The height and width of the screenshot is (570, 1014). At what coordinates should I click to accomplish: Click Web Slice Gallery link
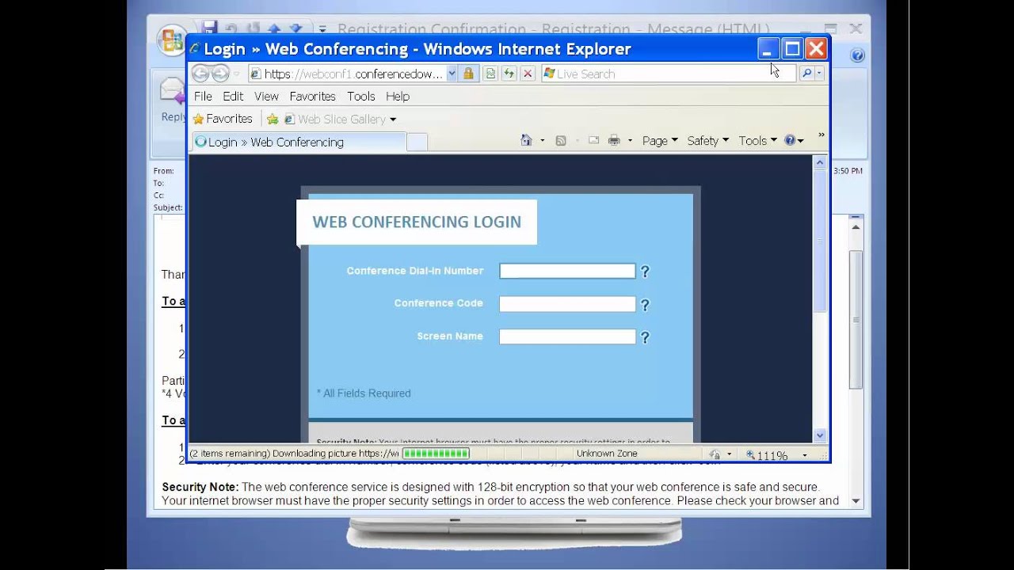pyautogui.click(x=341, y=120)
